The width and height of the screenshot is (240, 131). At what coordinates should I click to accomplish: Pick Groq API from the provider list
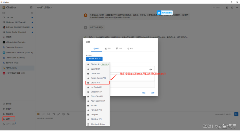(x=98, y=114)
